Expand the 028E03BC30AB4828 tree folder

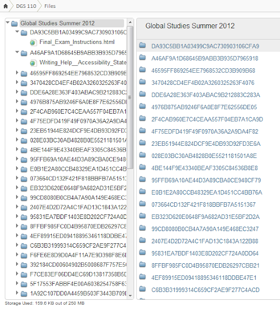point(17,140)
